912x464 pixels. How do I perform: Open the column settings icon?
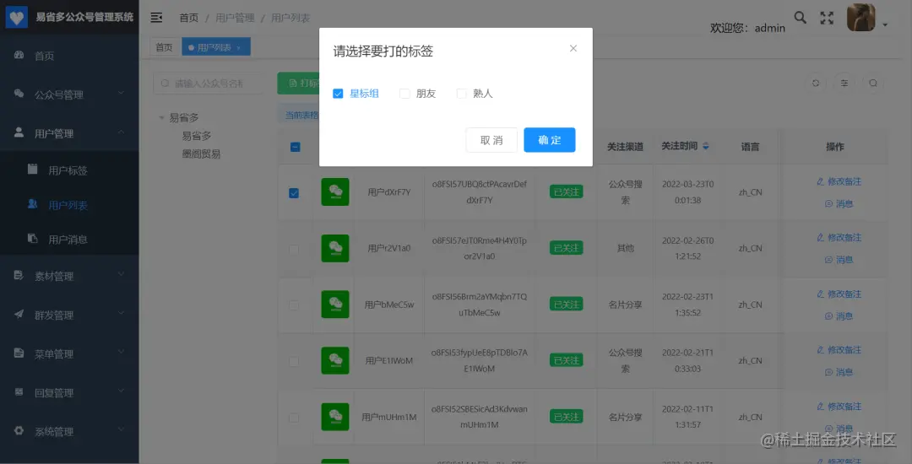844,83
